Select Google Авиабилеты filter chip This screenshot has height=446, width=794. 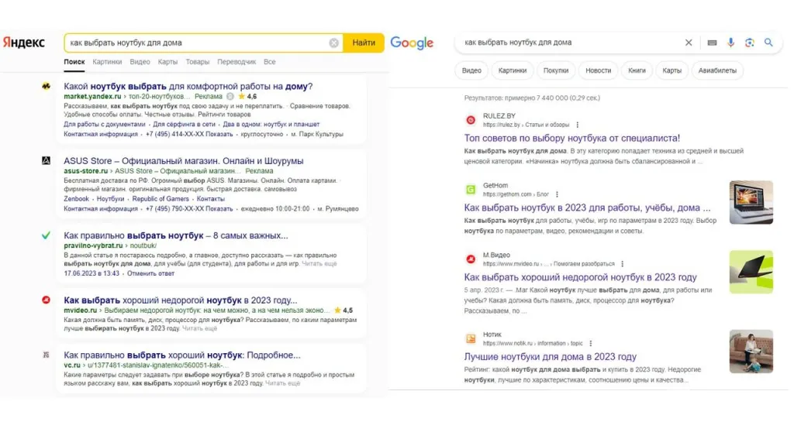click(717, 70)
